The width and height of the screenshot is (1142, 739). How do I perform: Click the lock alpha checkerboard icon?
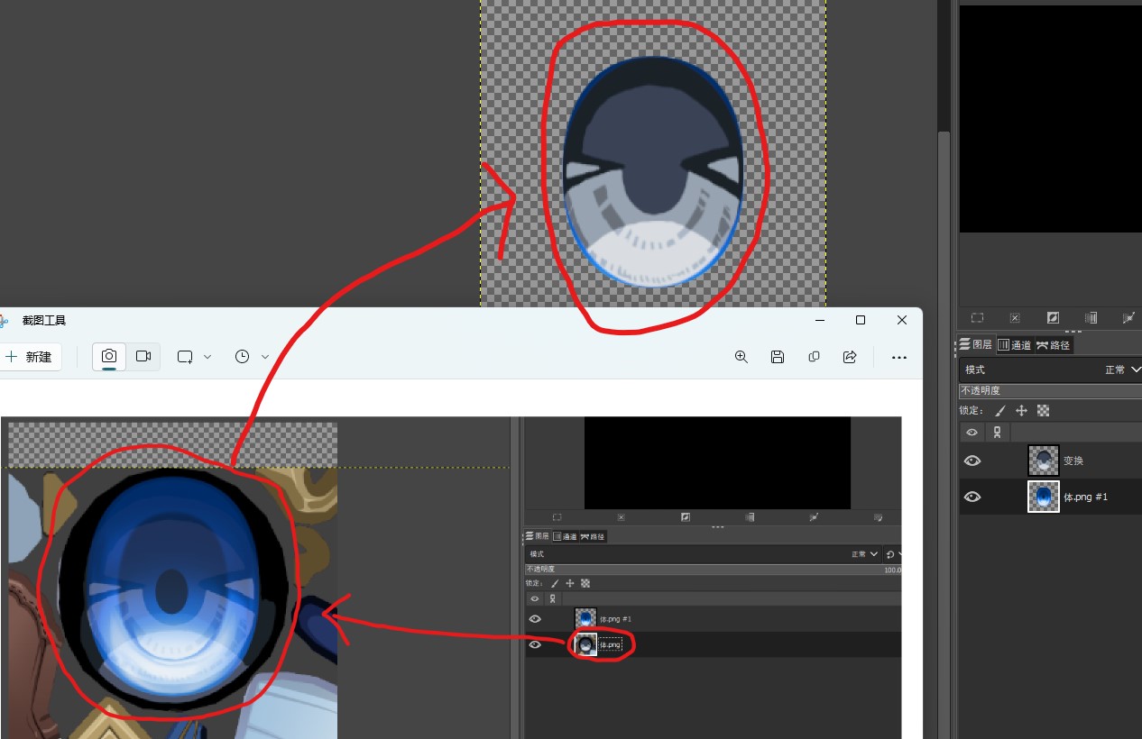click(1043, 410)
